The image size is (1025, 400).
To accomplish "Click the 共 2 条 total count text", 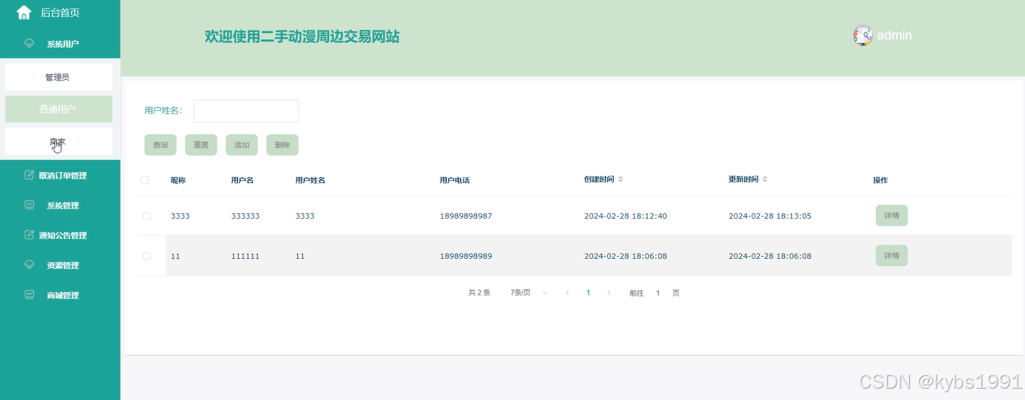I will [479, 293].
